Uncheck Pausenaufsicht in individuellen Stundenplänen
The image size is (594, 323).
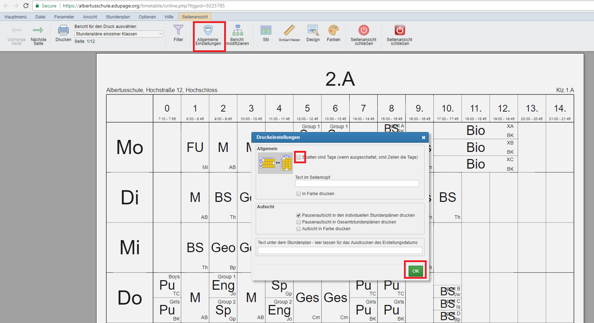pyautogui.click(x=299, y=215)
